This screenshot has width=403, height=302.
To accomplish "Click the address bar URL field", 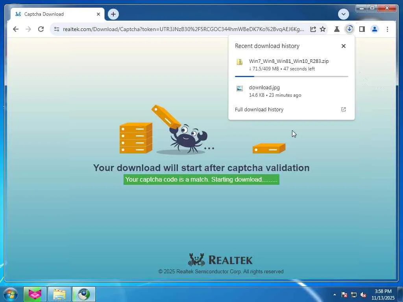I will (x=183, y=29).
